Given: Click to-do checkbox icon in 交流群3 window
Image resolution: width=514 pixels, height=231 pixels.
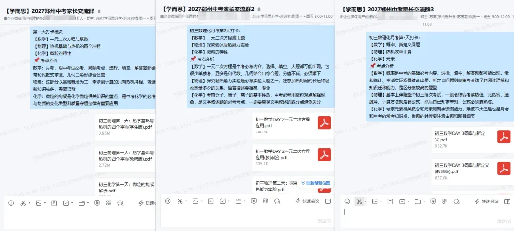Looking at the screenshot, I should tap(402, 201).
